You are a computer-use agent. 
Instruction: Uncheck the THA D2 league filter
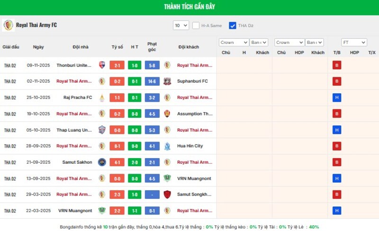point(233,26)
